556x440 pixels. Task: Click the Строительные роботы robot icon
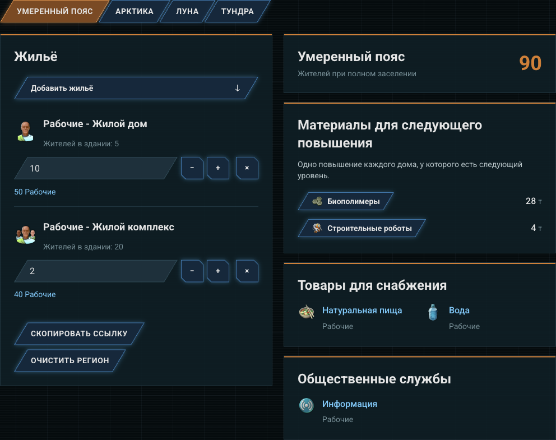pos(317,228)
